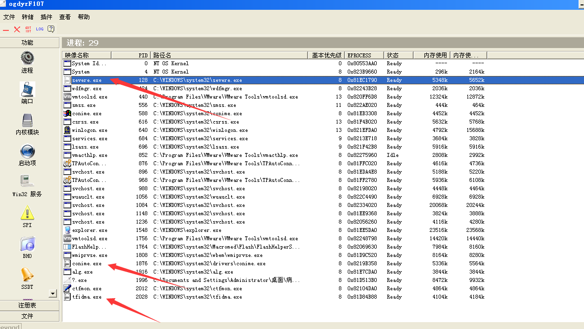This screenshot has height=329, width=584.
Task: Open the SPI warning triangle icon
Action: 27,213
